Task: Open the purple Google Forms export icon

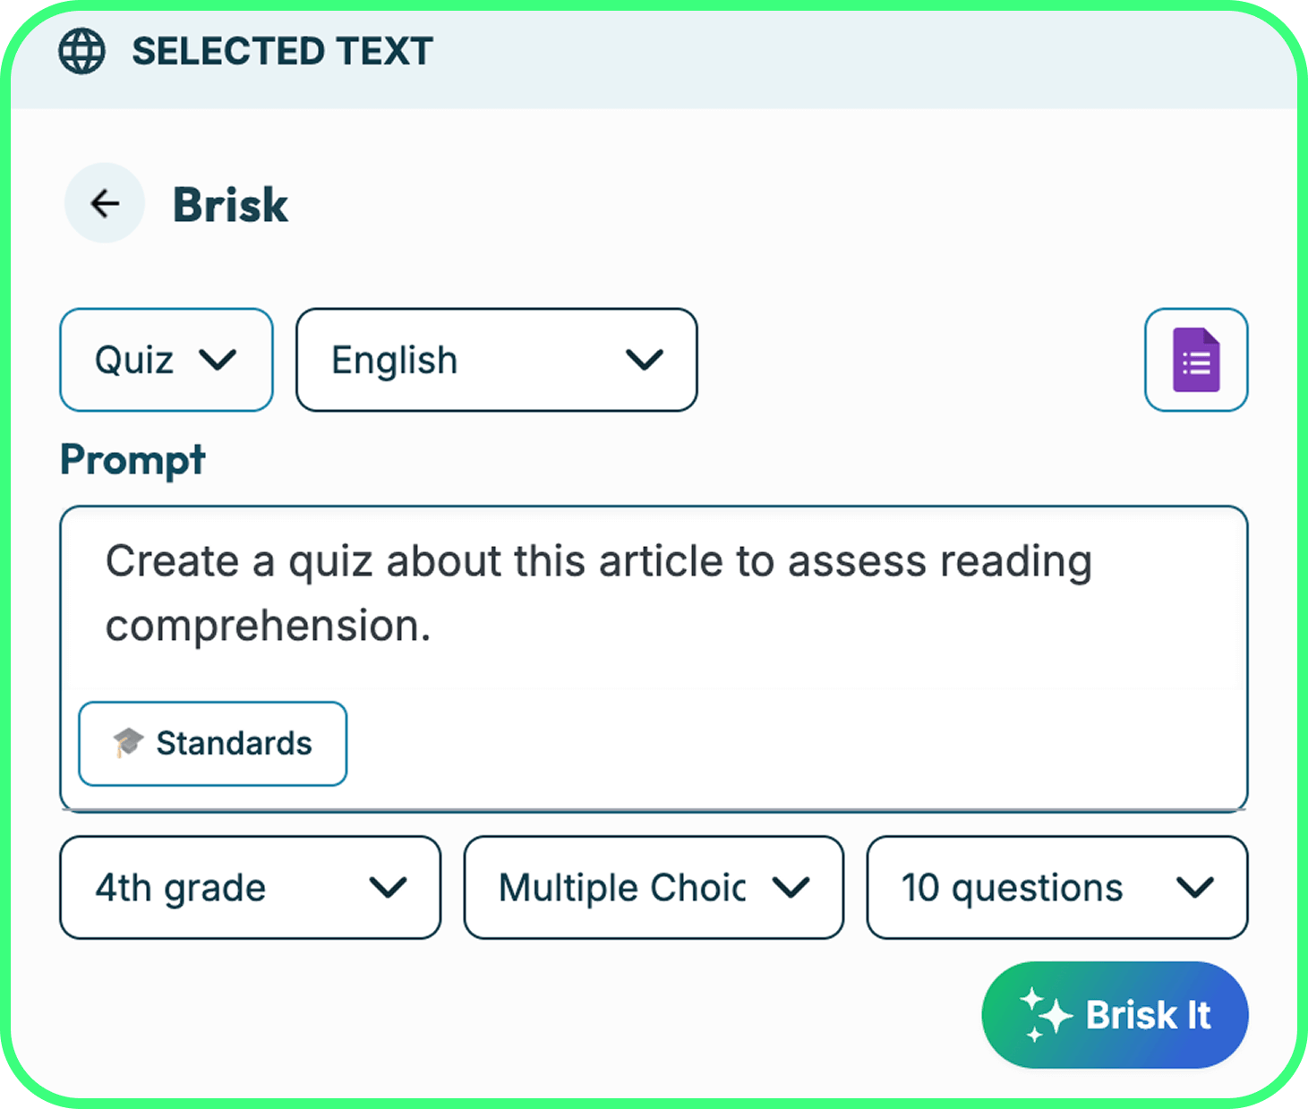Action: [x=1195, y=360]
